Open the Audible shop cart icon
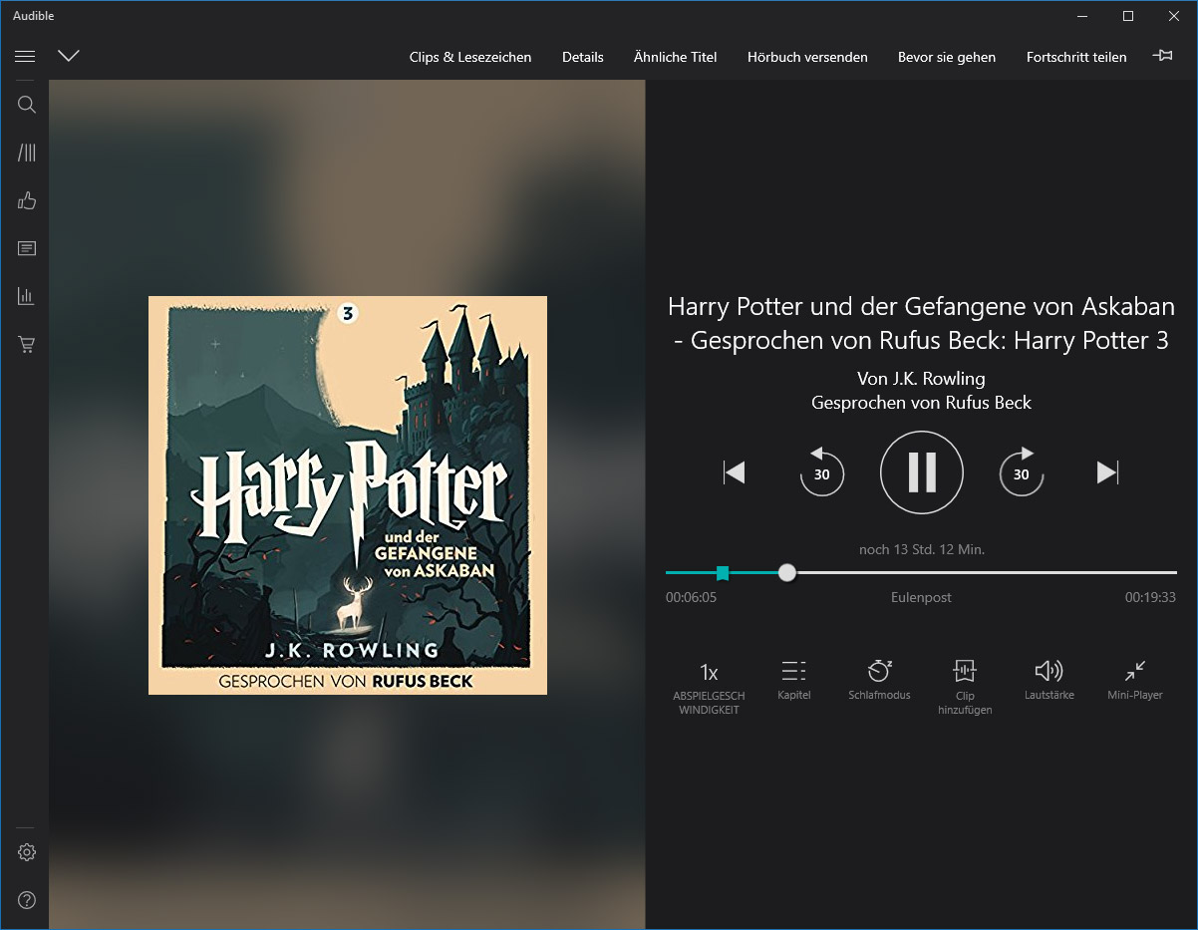 click(27, 344)
